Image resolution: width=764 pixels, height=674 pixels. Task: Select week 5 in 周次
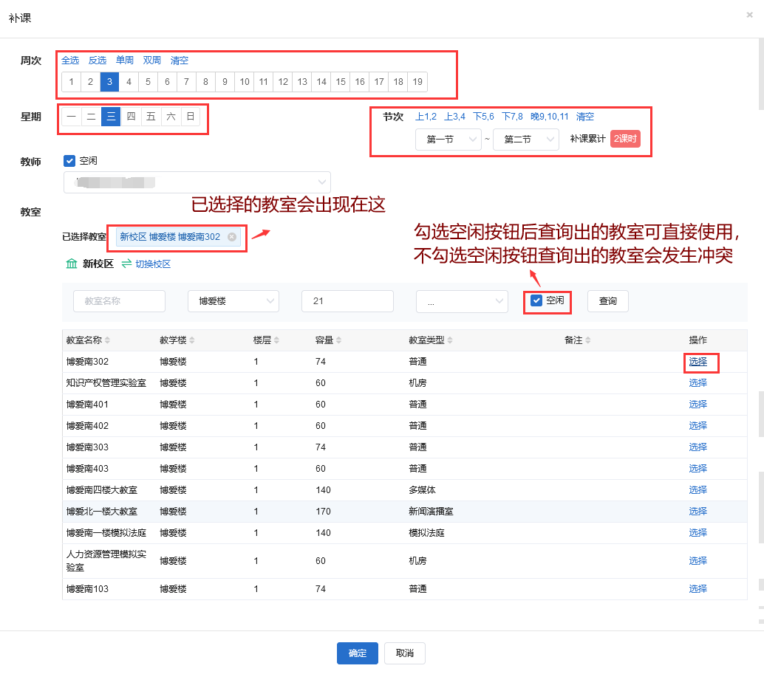tap(148, 82)
